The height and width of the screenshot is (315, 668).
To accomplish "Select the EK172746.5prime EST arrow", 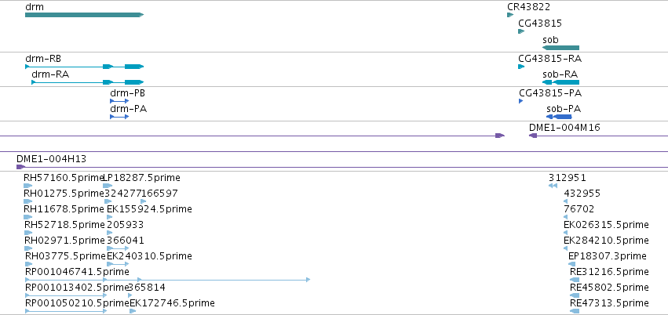I will (x=133, y=311).
